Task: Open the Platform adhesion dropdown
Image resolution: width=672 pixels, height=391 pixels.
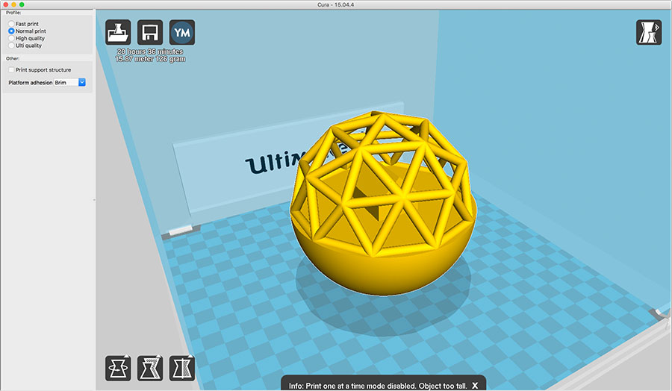Action: tap(70, 82)
